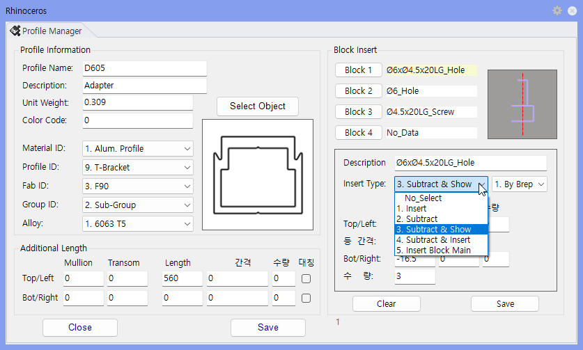Click the Bot/Right -16.5 field in Block Insert
583x350 pixels.
pos(415,261)
